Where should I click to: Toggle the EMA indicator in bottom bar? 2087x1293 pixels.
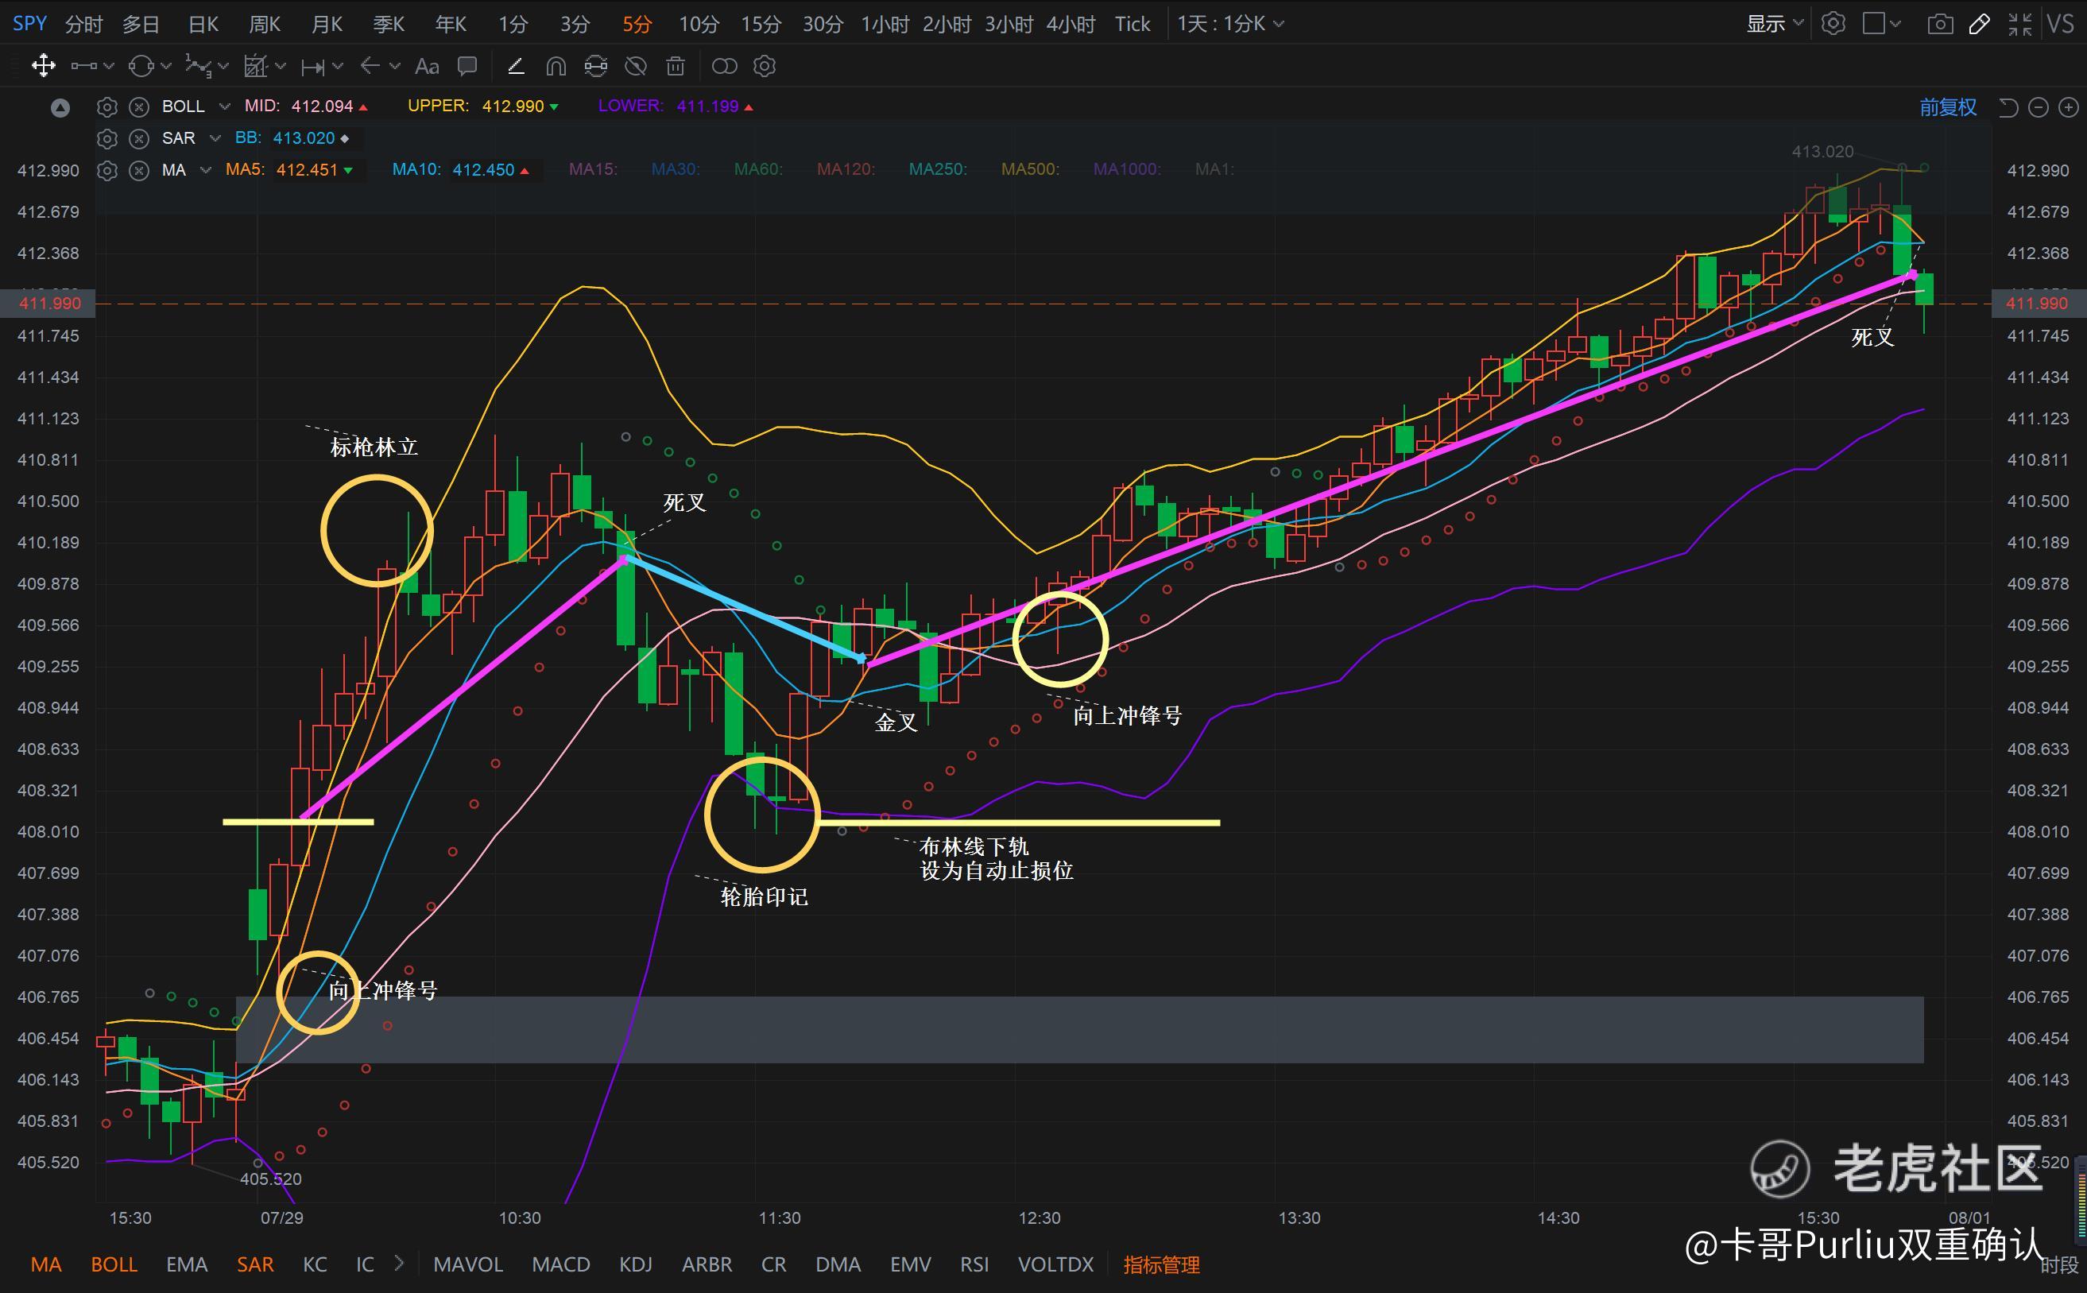(187, 1264)
